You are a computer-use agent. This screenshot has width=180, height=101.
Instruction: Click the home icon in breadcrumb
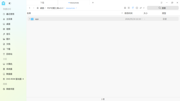click(x=38, y=8)
